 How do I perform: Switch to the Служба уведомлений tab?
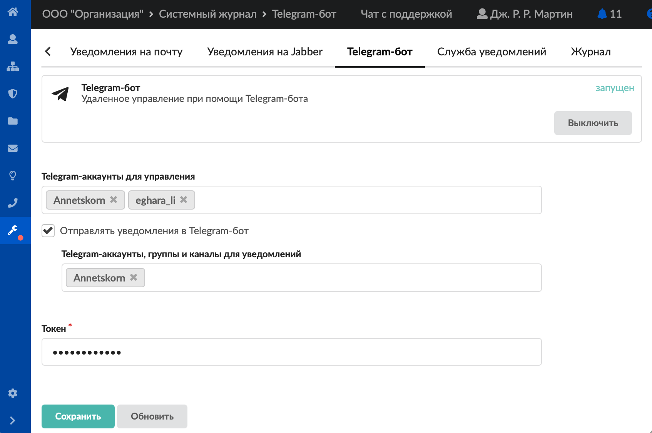[492, 52]
